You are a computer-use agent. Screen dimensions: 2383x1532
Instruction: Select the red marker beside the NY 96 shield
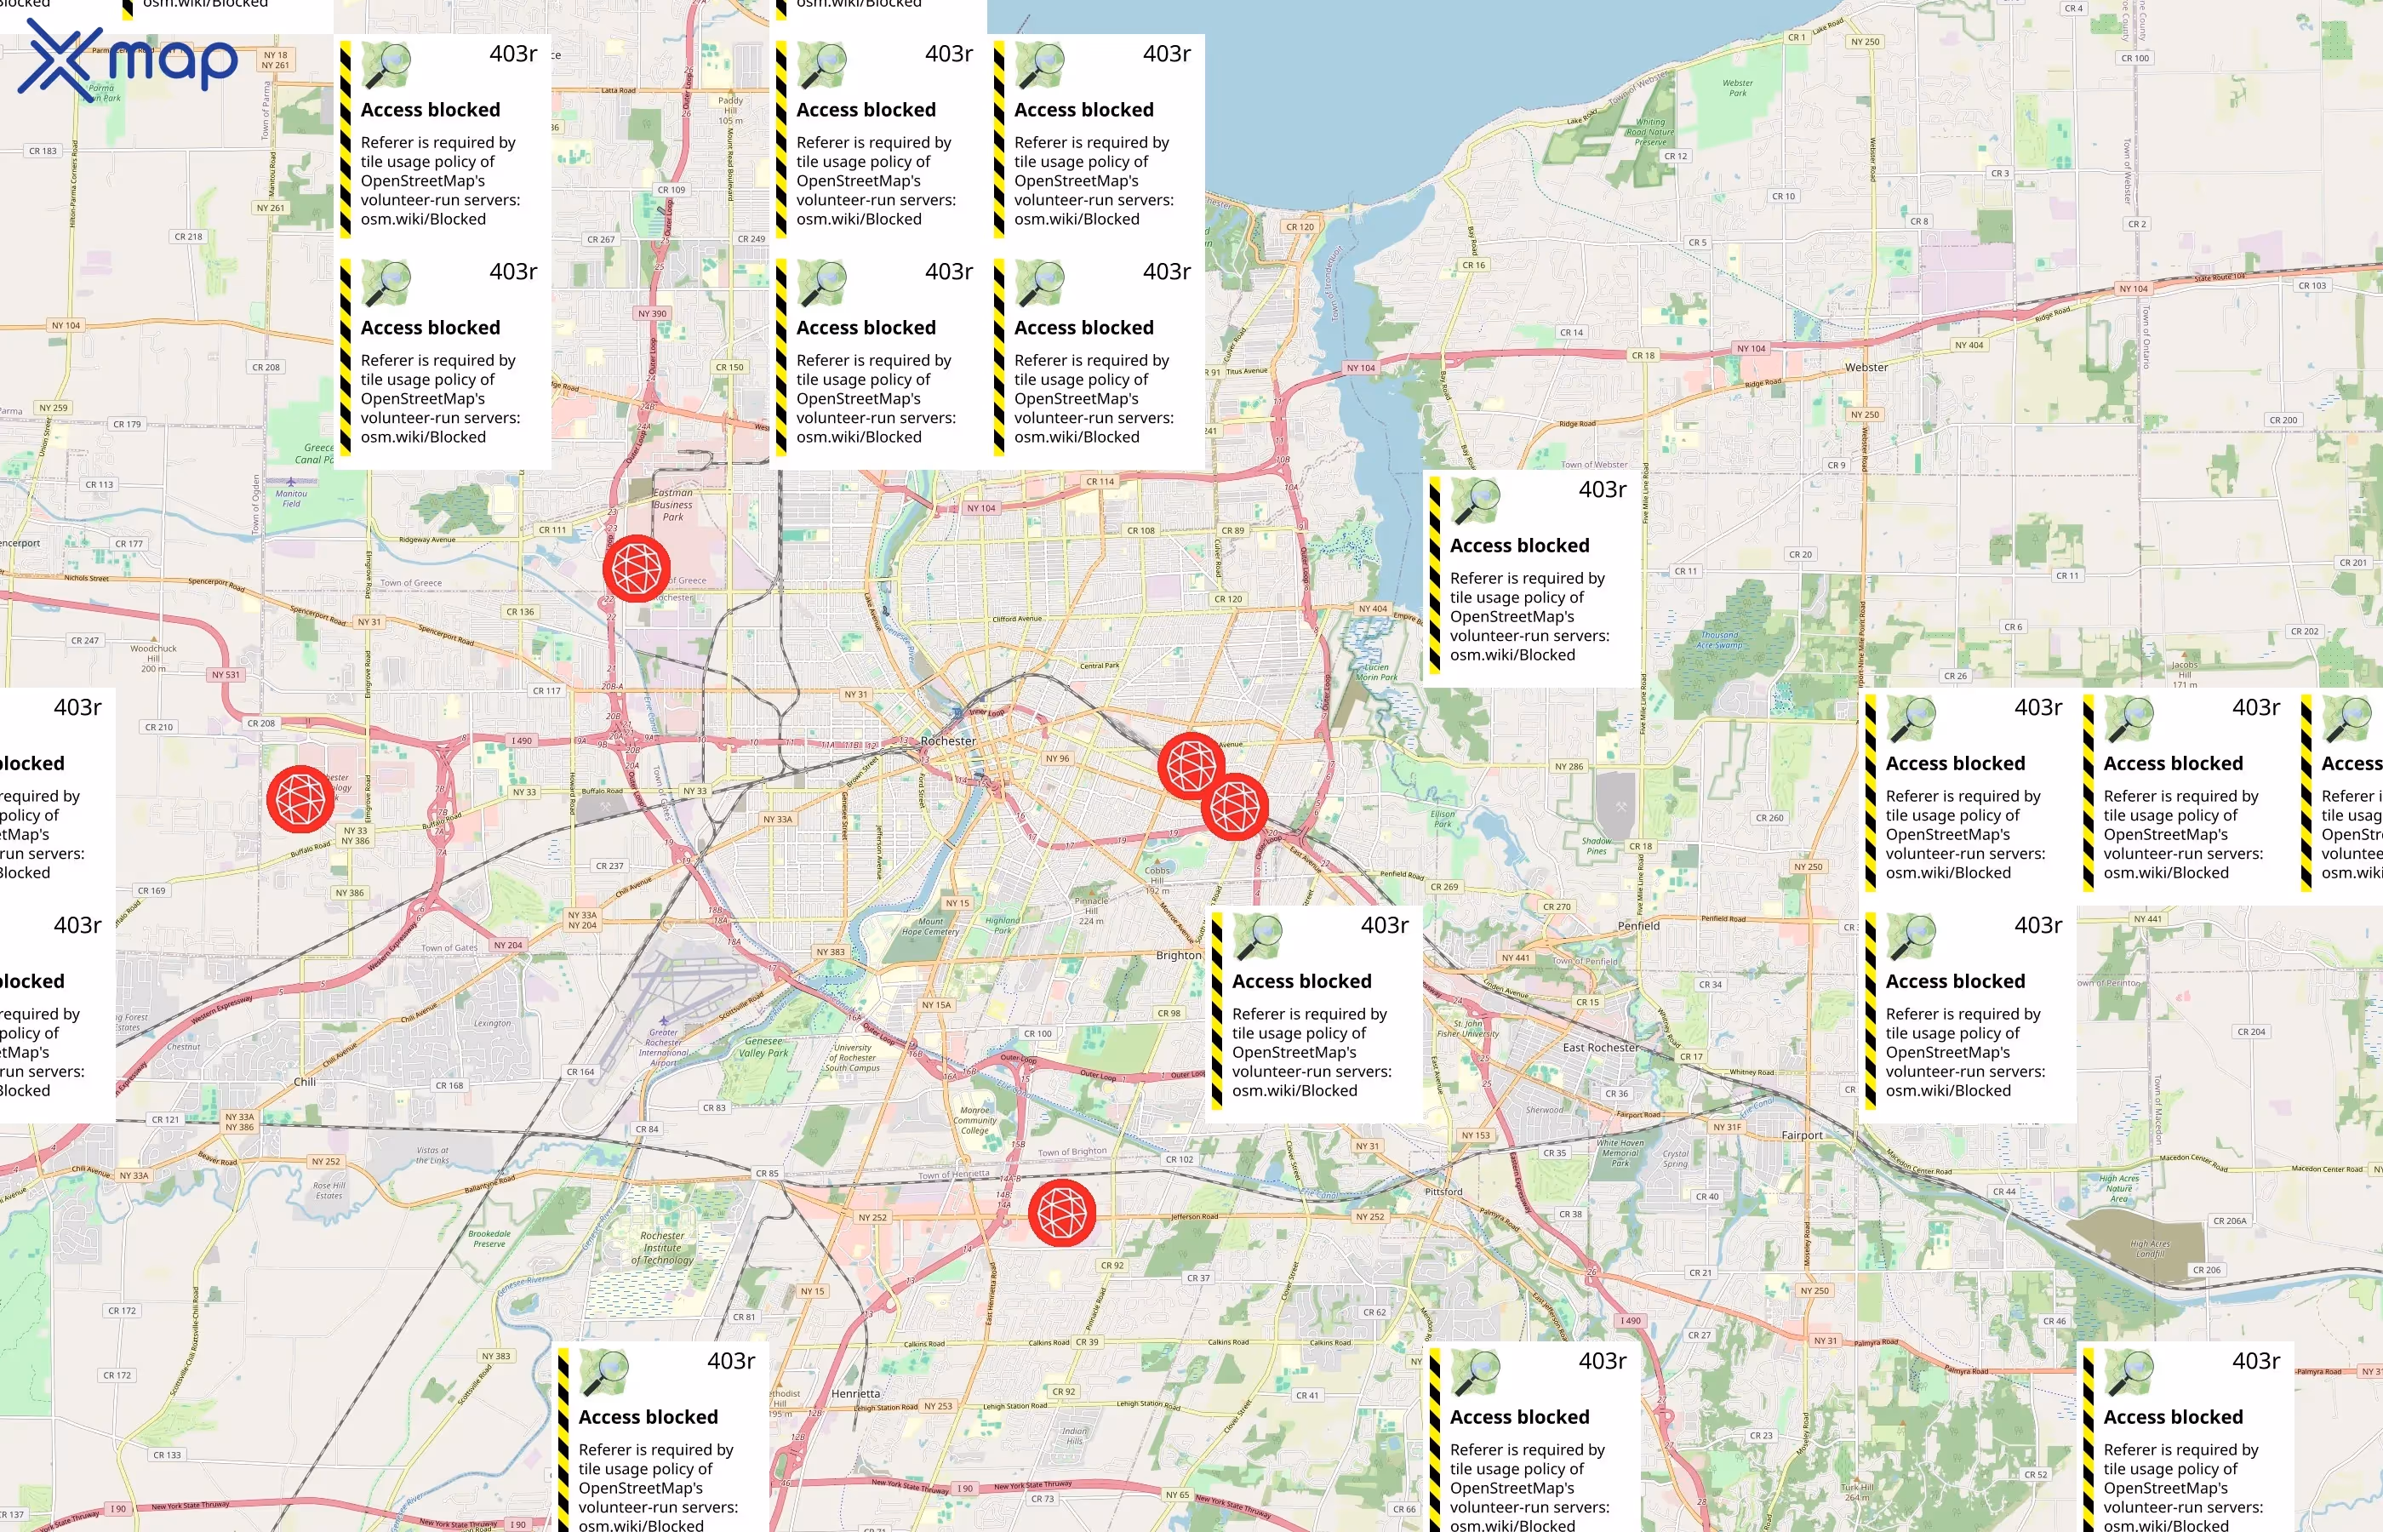[x=1191, y=766]
